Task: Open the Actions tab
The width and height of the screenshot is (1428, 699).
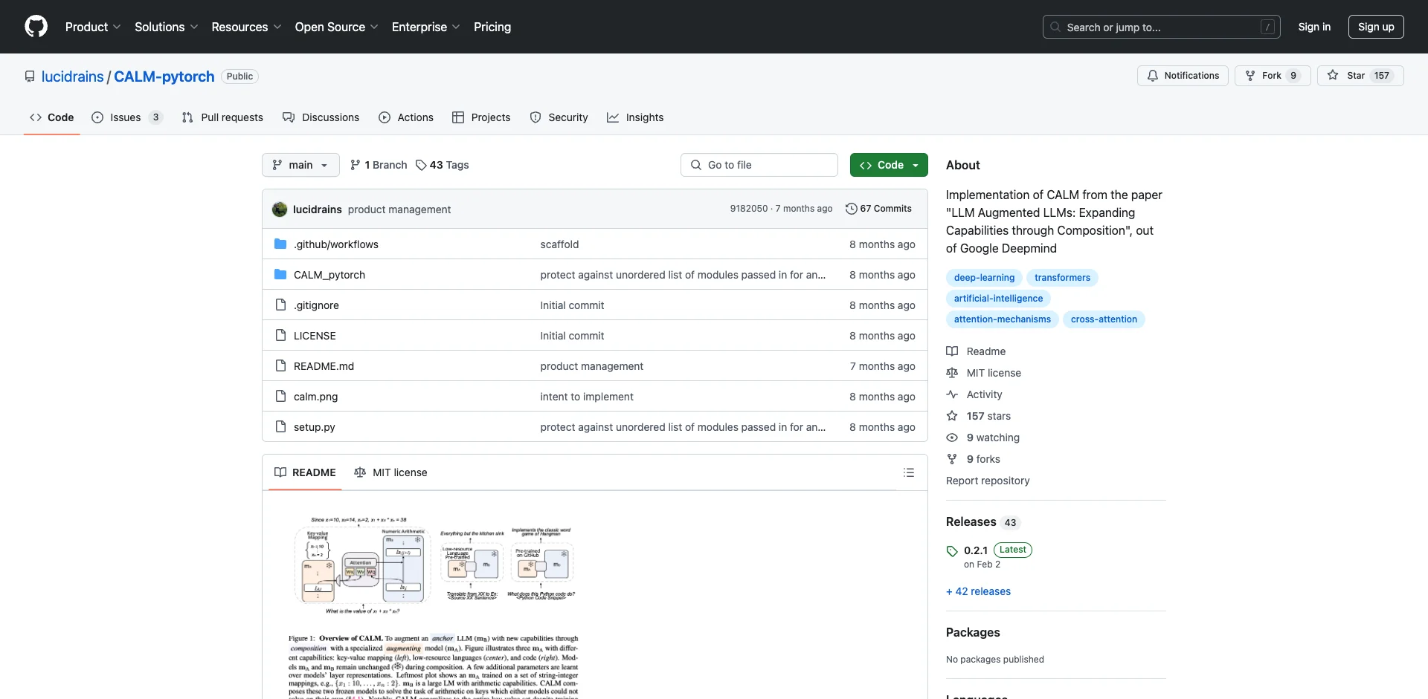Action: [x=406, y=117]
